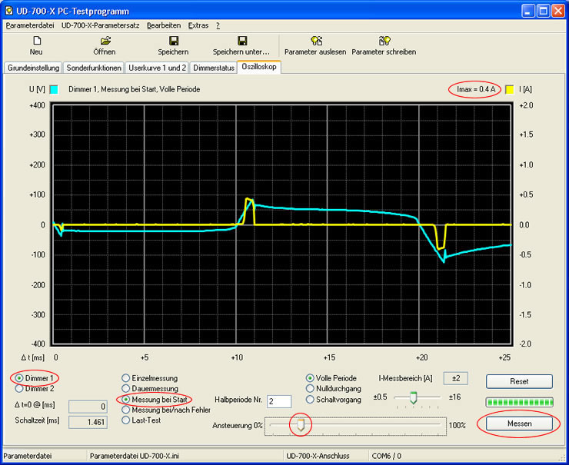The image size is (569, 465).
Task: Click the Halbperiode Nr. input field
Action: (x=279, y=401)
